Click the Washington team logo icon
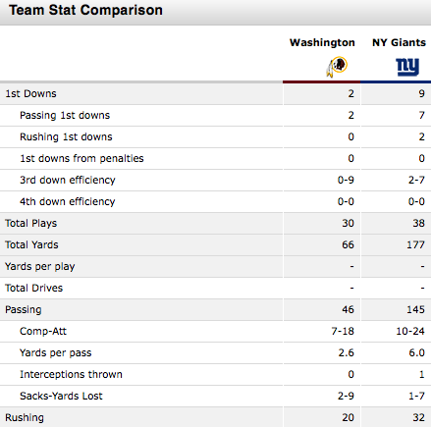 (337, 67)
